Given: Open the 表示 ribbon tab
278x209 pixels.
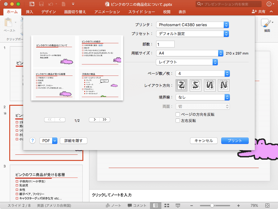Looking at the screenshot, I should tap(182, 12).
